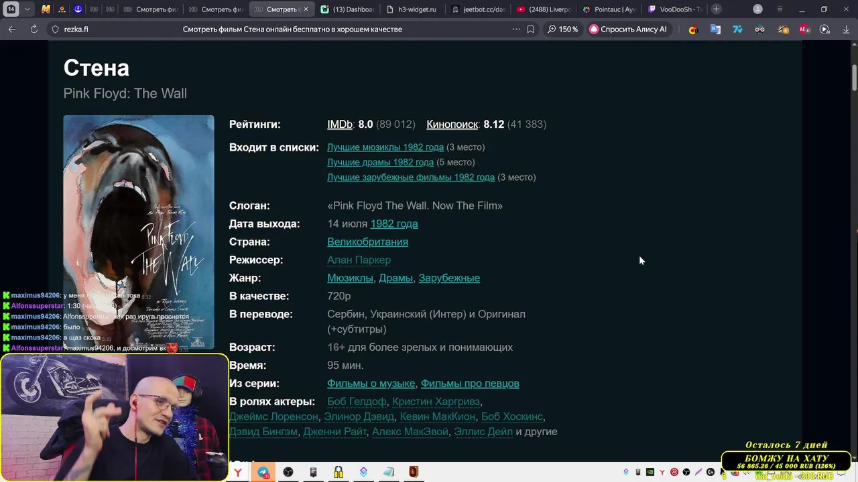
Task: Switch to the VooDooSh Twitch tab
Action: click(675, 9)
